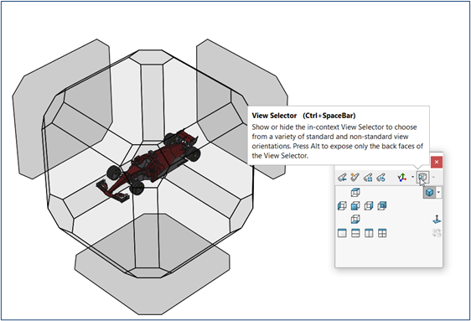This screenshot has width=471, height=321.
Task: Click the red race car model
Action: click(x=148, y=166)
